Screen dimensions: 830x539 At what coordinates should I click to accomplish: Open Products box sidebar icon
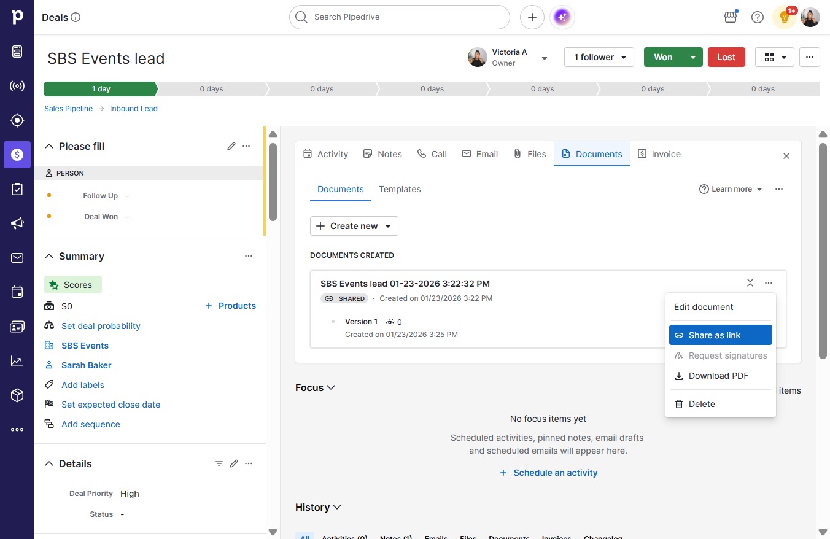[17, 395]
